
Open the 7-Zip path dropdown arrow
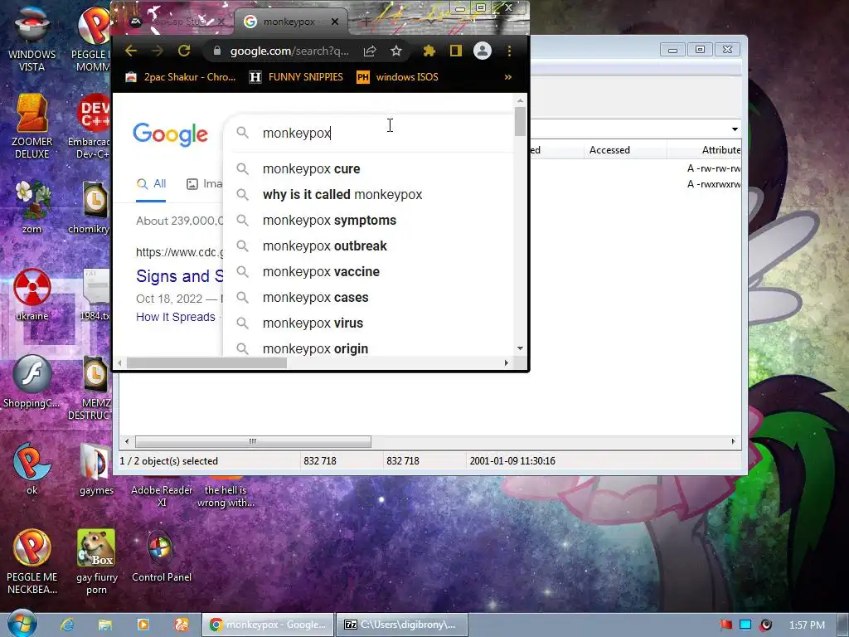(735, 129)
